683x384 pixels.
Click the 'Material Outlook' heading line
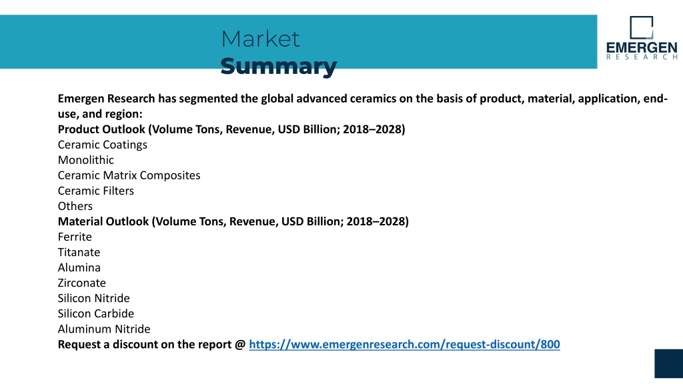(233, 221)
